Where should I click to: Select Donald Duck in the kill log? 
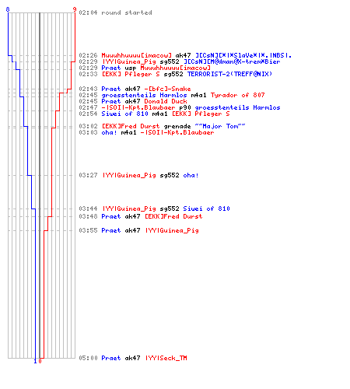pyautogui.click(x=166, y=101)
